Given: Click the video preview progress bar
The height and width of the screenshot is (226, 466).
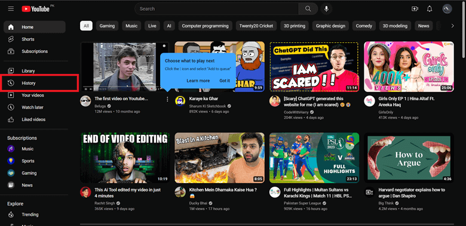Looking at the screenshot, I should 125,87.
